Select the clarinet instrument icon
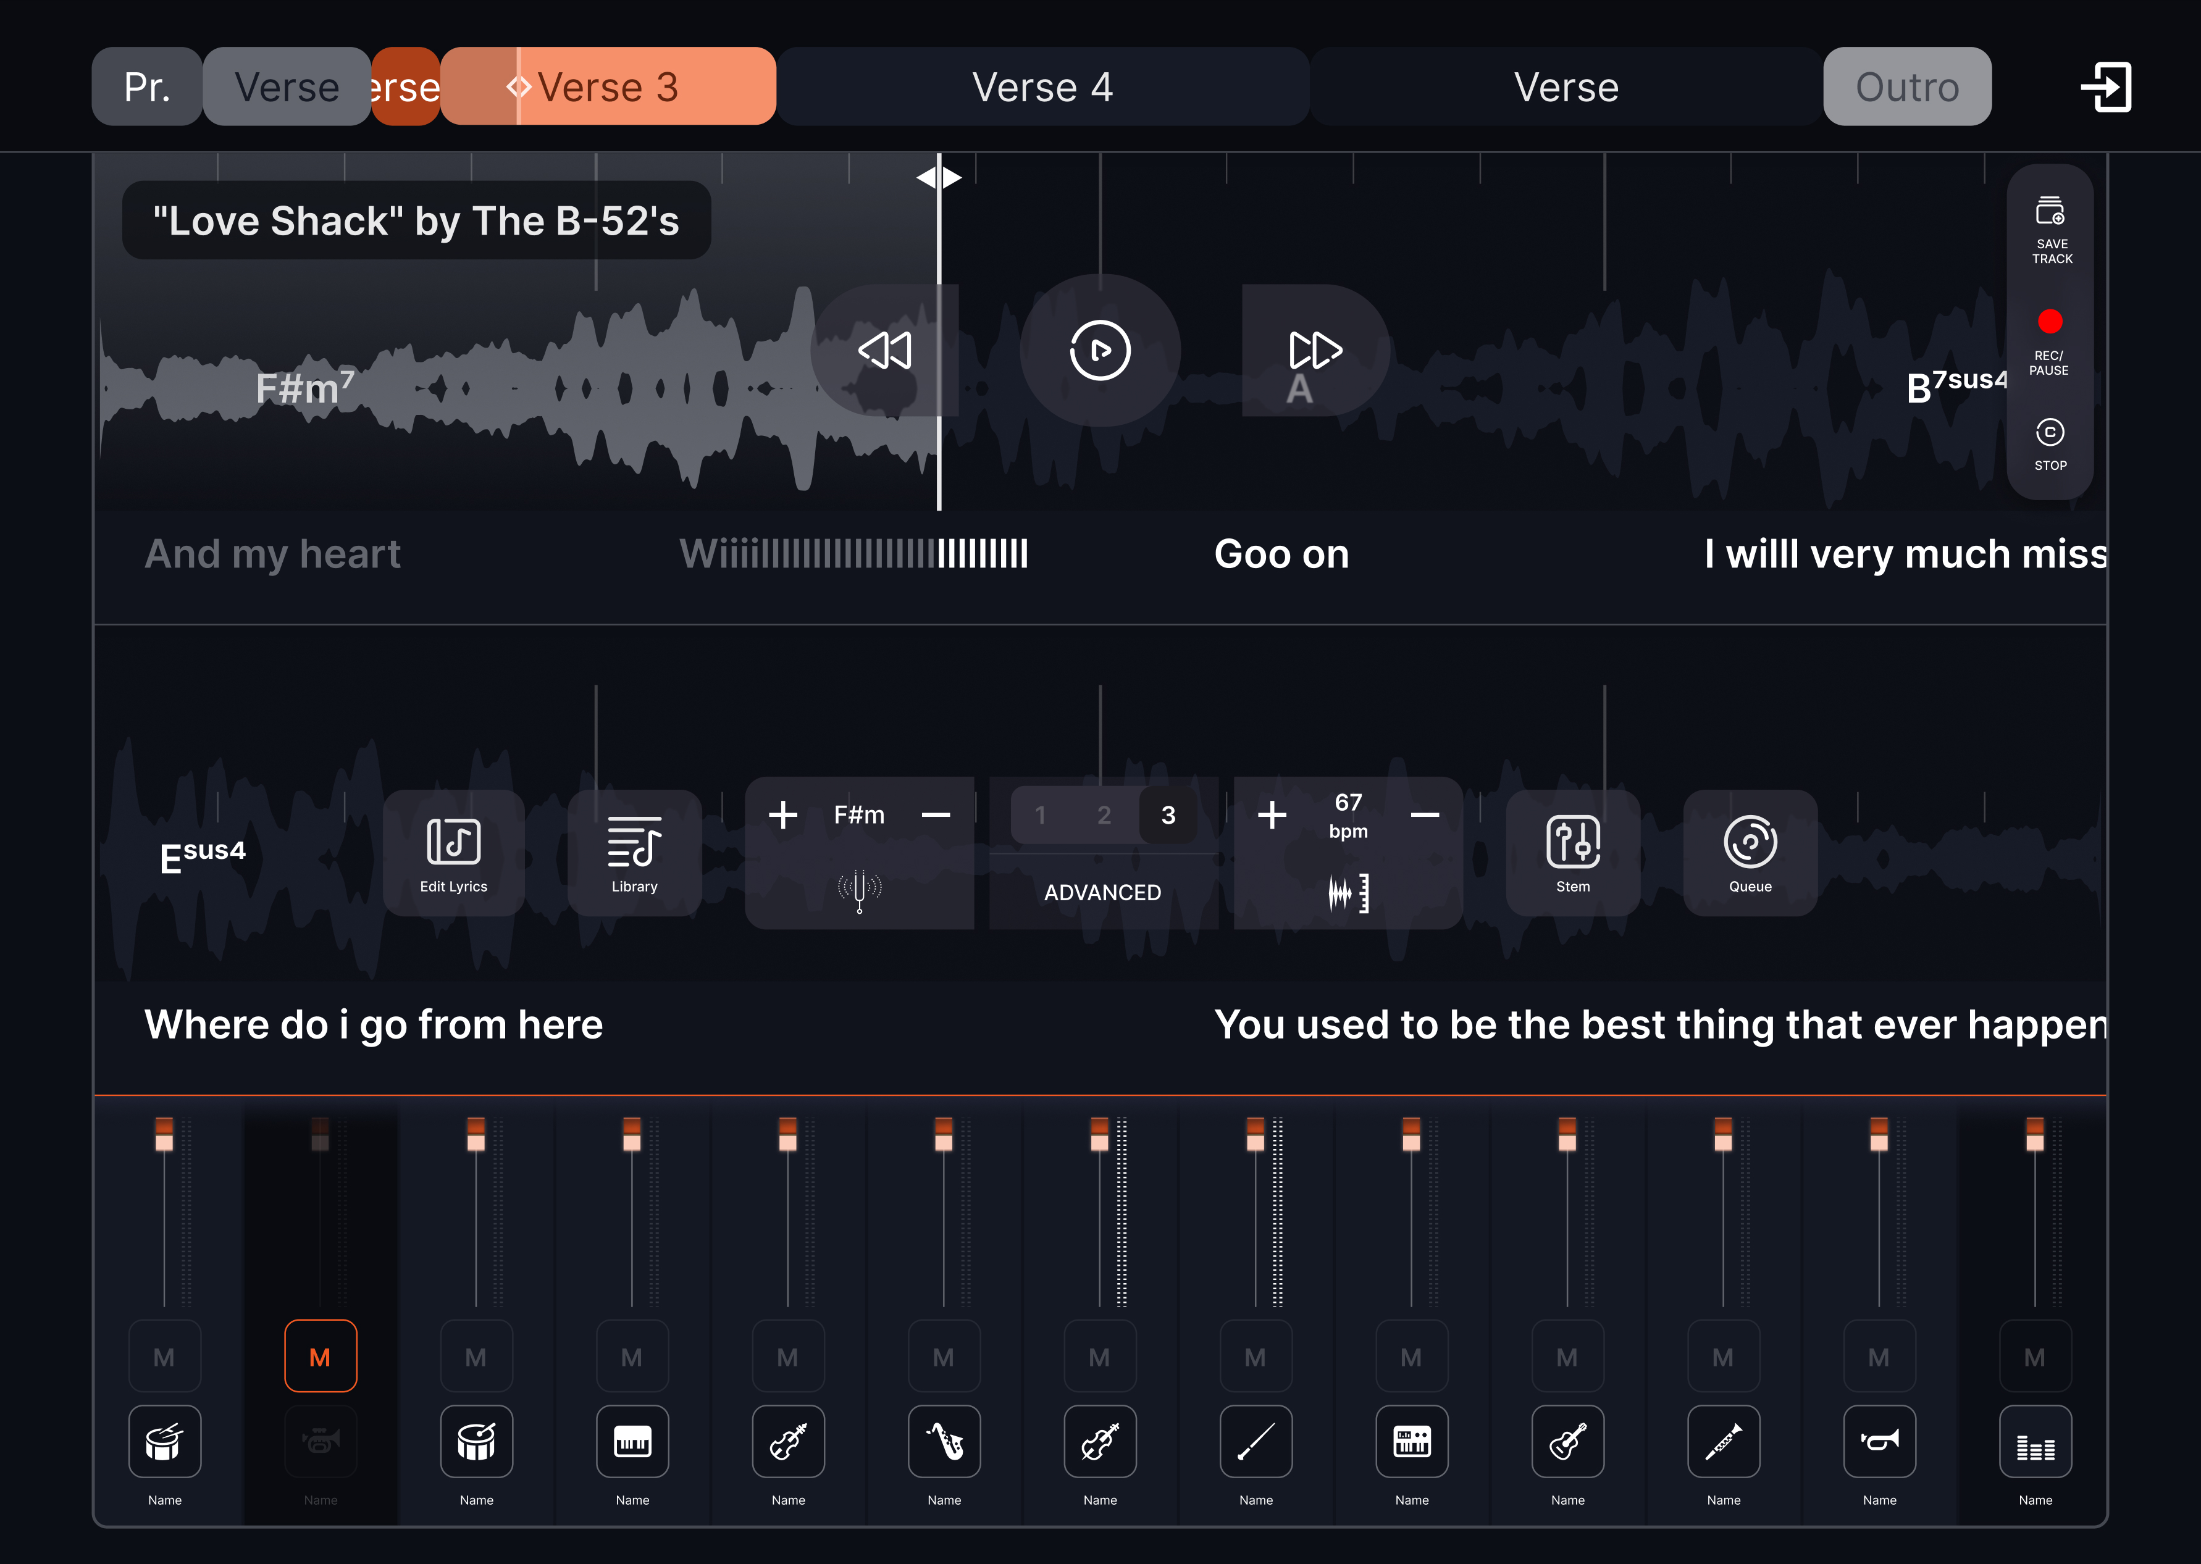Viewport: 2201px width, 1564px height. coord(1723,1441)
